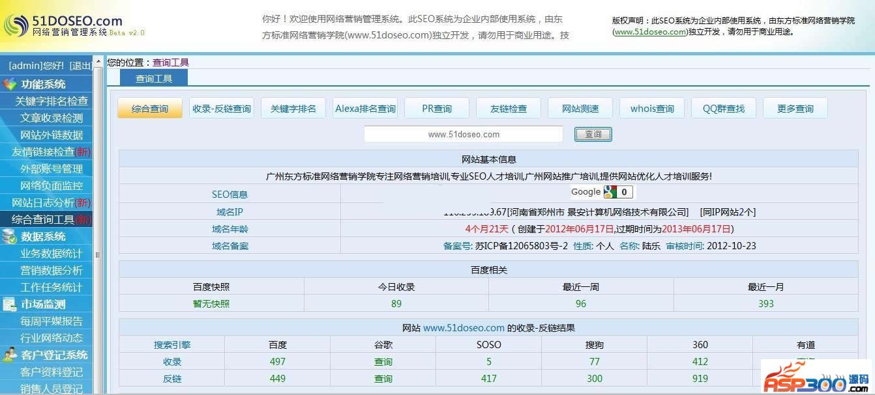This screenshot has width=875, height=395.
Task: Click the 市场监测 section icon
Action: [x=10, y=304]
